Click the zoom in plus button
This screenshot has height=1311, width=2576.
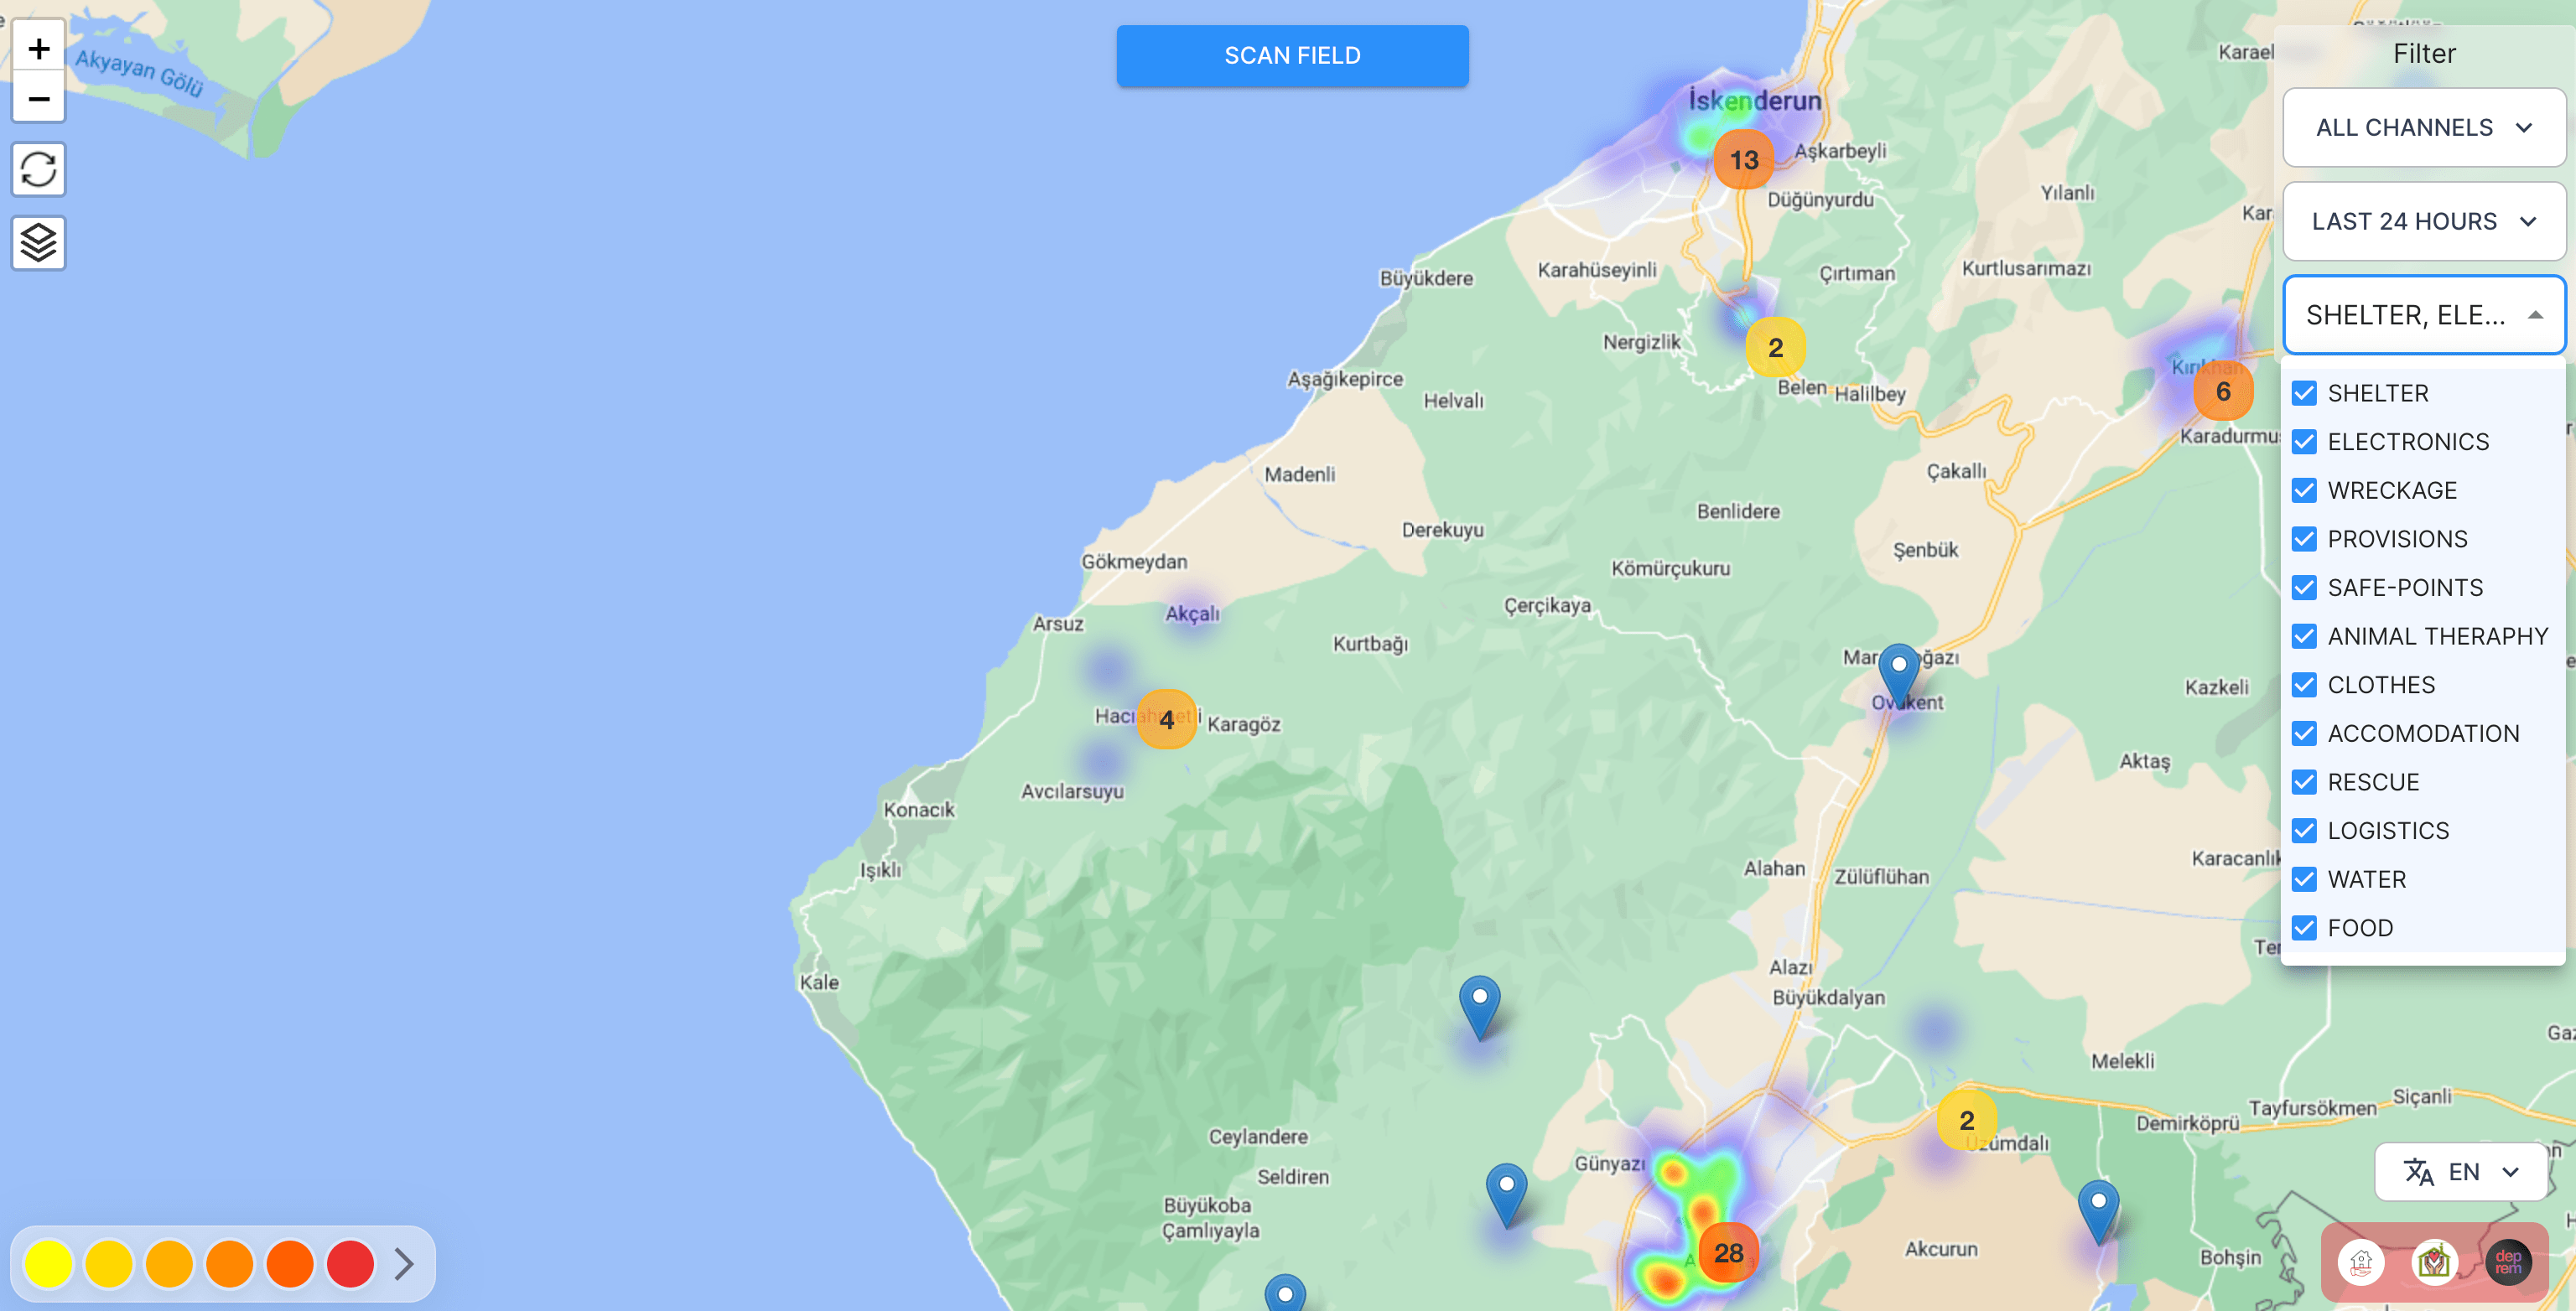[x=39, y=47]
